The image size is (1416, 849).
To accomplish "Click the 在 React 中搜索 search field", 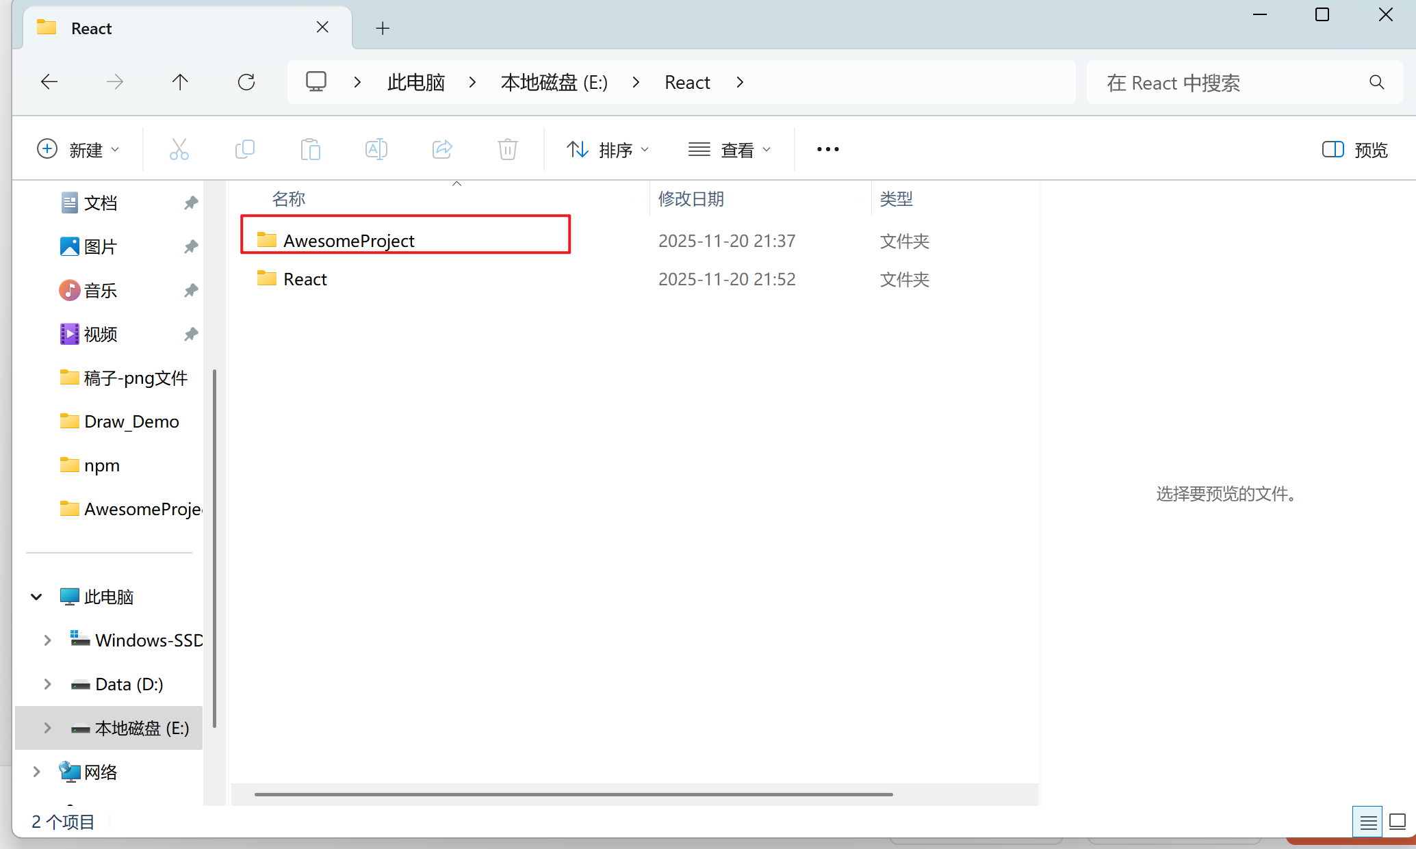I will pyautogui.click(x=1232, y=83).
